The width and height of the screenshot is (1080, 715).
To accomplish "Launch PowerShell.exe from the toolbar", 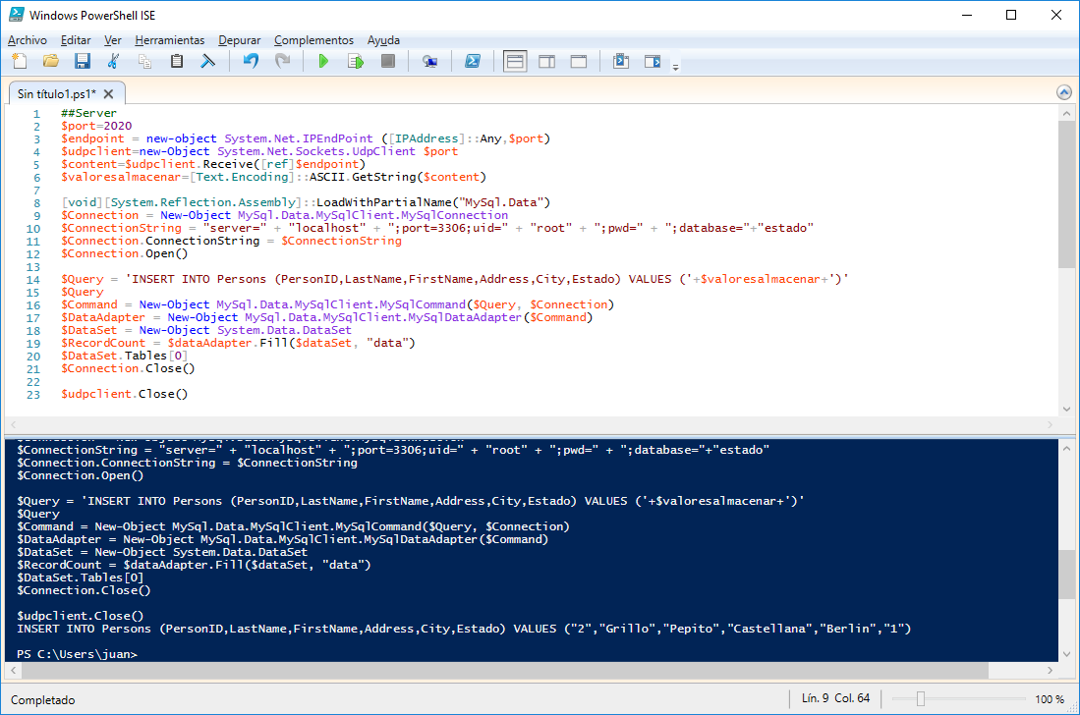I will (473, 62).
